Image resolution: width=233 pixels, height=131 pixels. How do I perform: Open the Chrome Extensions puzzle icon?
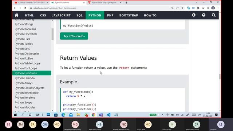198,8
